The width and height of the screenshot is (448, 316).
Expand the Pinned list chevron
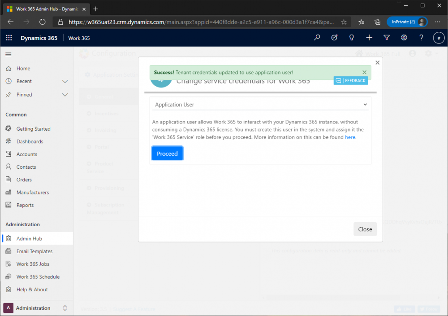65,95
